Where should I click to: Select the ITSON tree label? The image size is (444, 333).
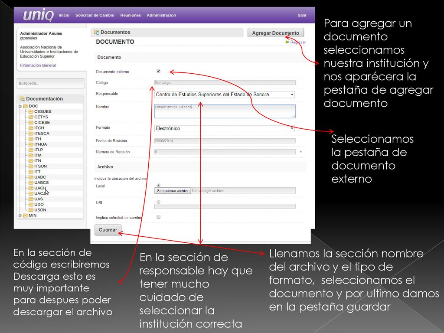(x=40, y=166)
